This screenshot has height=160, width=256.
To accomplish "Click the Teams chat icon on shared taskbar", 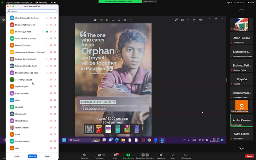I will (x=110, y=140).
